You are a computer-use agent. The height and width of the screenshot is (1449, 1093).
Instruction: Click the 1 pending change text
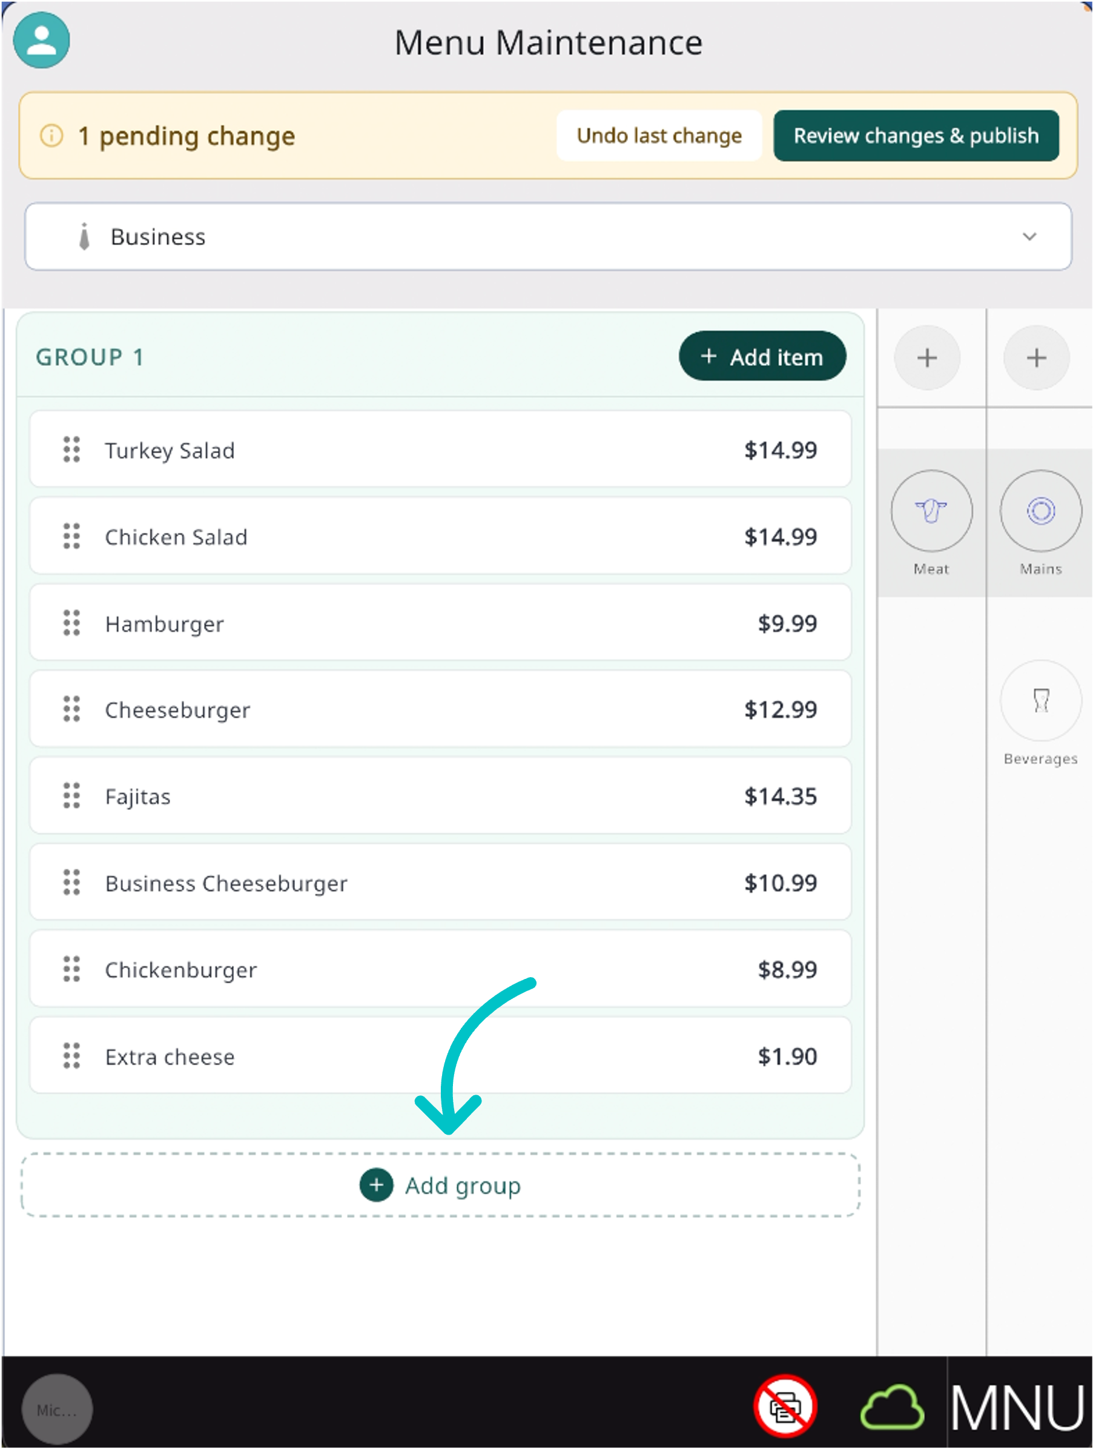point(187,136)
